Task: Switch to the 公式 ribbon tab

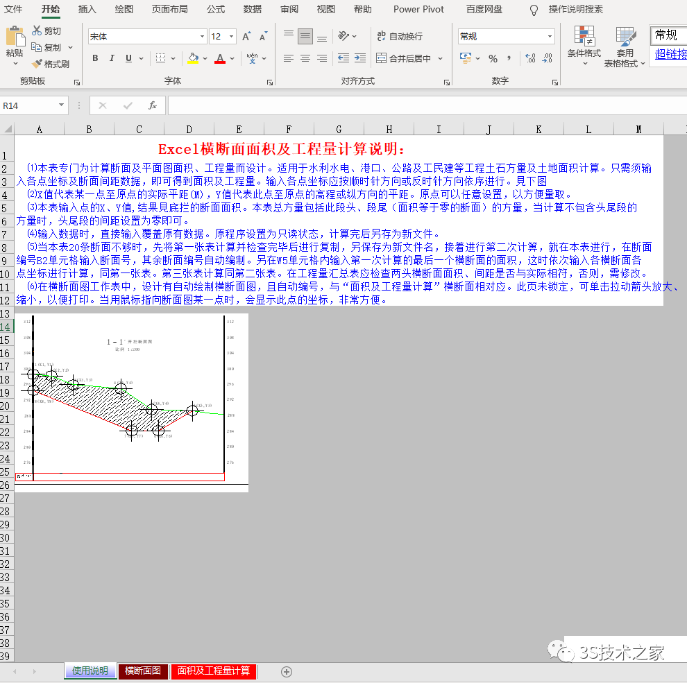Action: point(216,9)
